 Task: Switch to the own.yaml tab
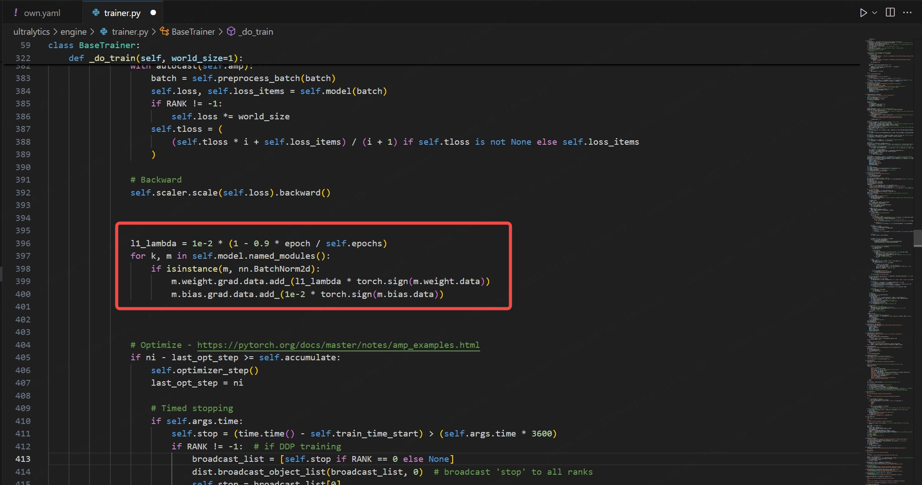42,13
